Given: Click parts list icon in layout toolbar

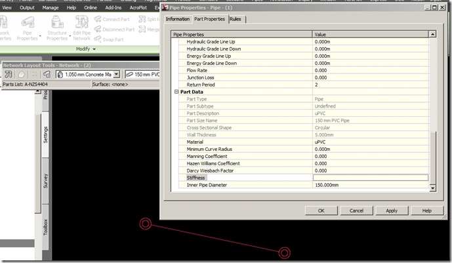Looking at the screenshot, I should [47, 74].
